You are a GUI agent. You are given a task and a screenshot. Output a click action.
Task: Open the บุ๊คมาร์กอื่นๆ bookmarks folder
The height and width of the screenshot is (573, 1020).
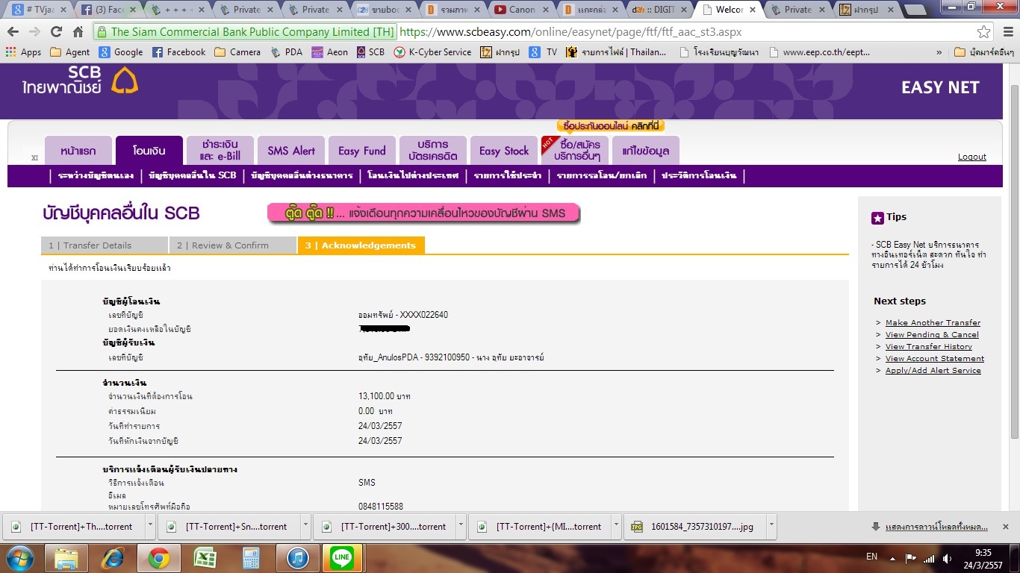click(984, 52)
